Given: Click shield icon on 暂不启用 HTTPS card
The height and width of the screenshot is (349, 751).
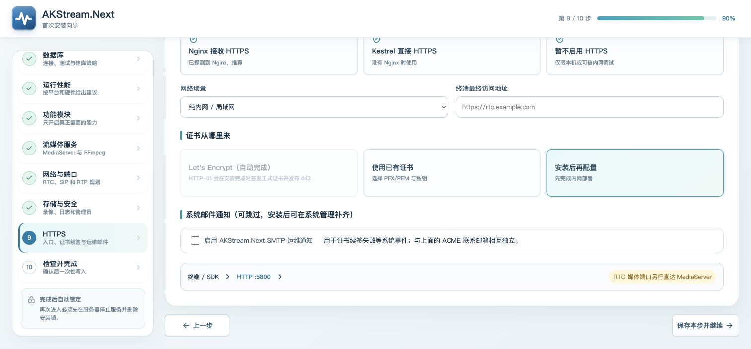Looking at the screenshot, I should tap(560, 39).
